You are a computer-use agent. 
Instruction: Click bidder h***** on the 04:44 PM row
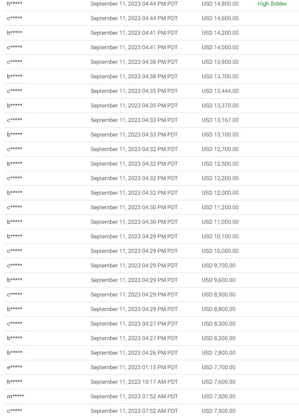click(15, 4)
